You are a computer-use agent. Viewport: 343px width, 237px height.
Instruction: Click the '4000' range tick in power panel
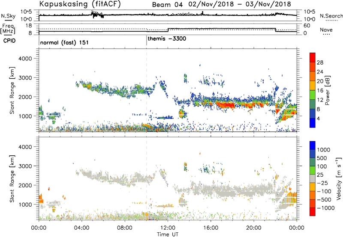tap(25, 59)
